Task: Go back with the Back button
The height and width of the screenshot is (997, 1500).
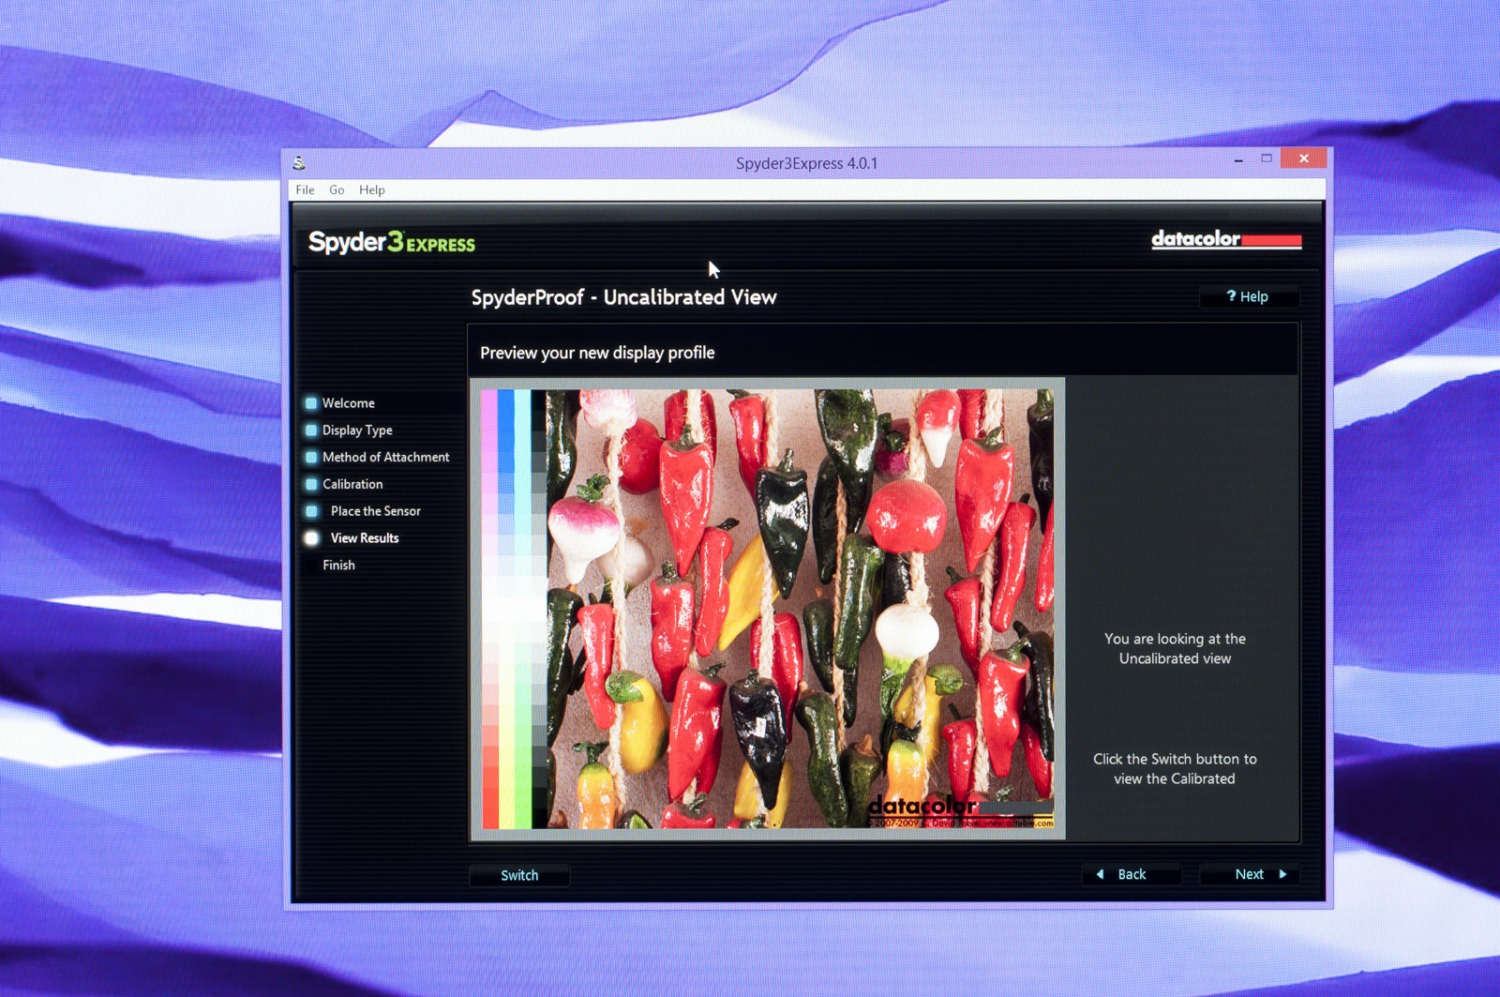Action: (1132, 874)
